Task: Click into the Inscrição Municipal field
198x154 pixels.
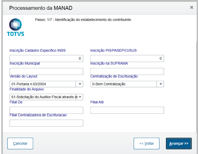Action: point(46,72)
